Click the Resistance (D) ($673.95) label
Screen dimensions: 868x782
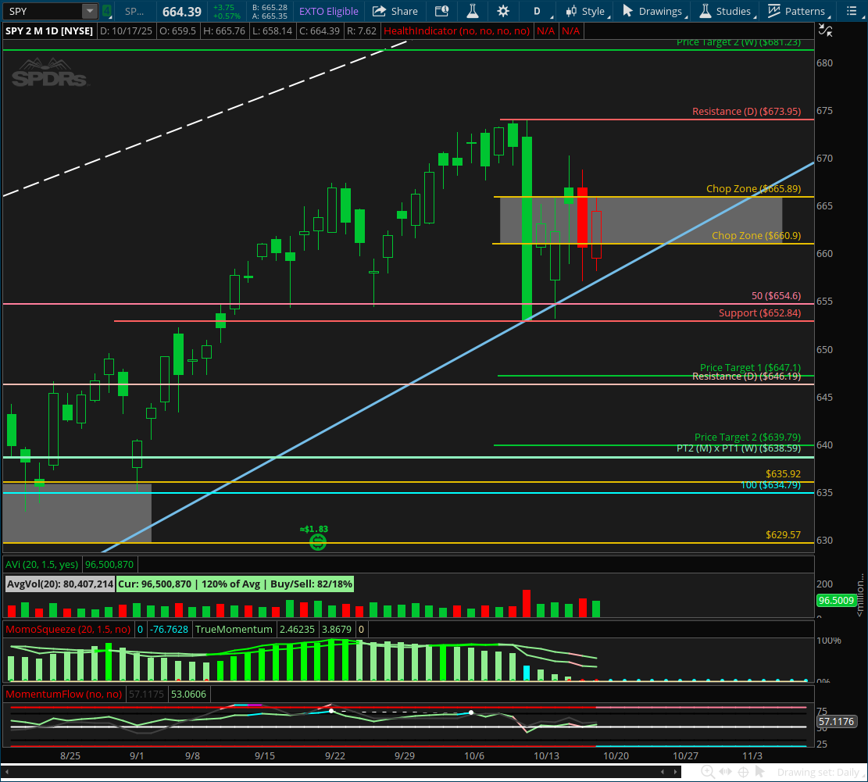[x=746, y=111]
